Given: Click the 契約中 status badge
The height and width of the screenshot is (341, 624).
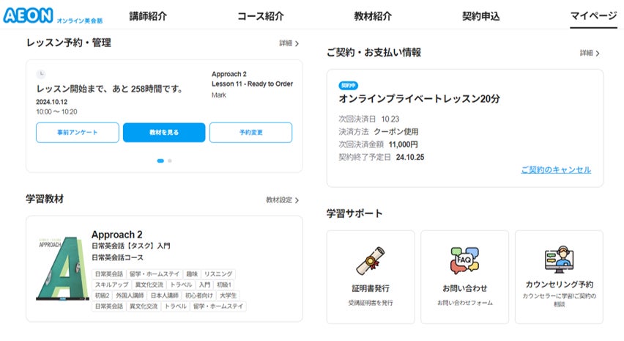Looking at the screenshot, I should click(349, 85).
